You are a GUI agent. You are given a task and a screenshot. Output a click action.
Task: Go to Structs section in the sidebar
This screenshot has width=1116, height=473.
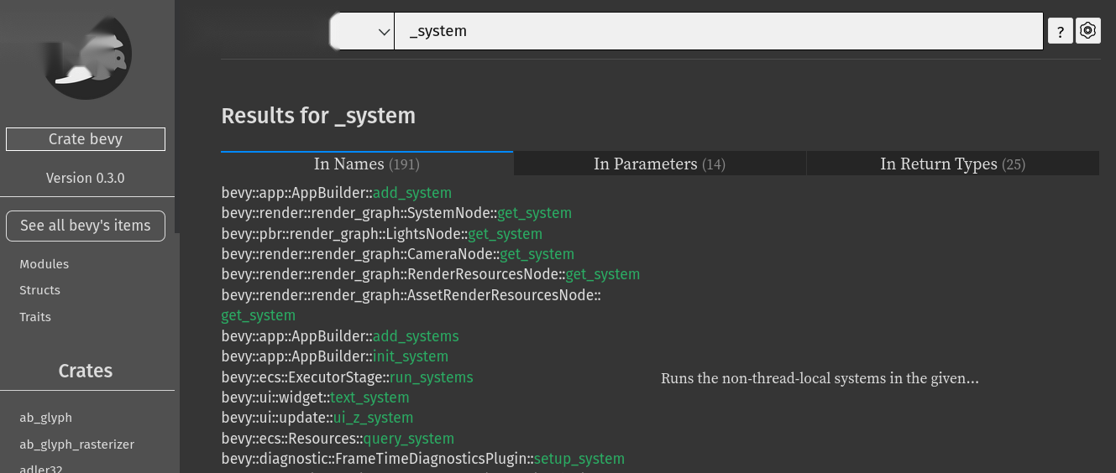(40, 290)
